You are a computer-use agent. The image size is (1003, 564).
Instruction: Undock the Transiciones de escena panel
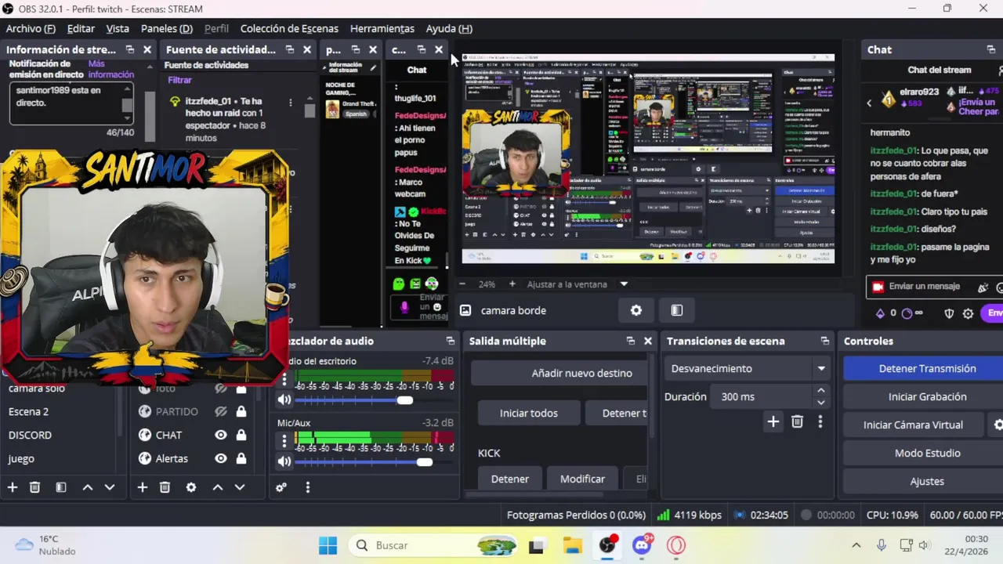824,341
